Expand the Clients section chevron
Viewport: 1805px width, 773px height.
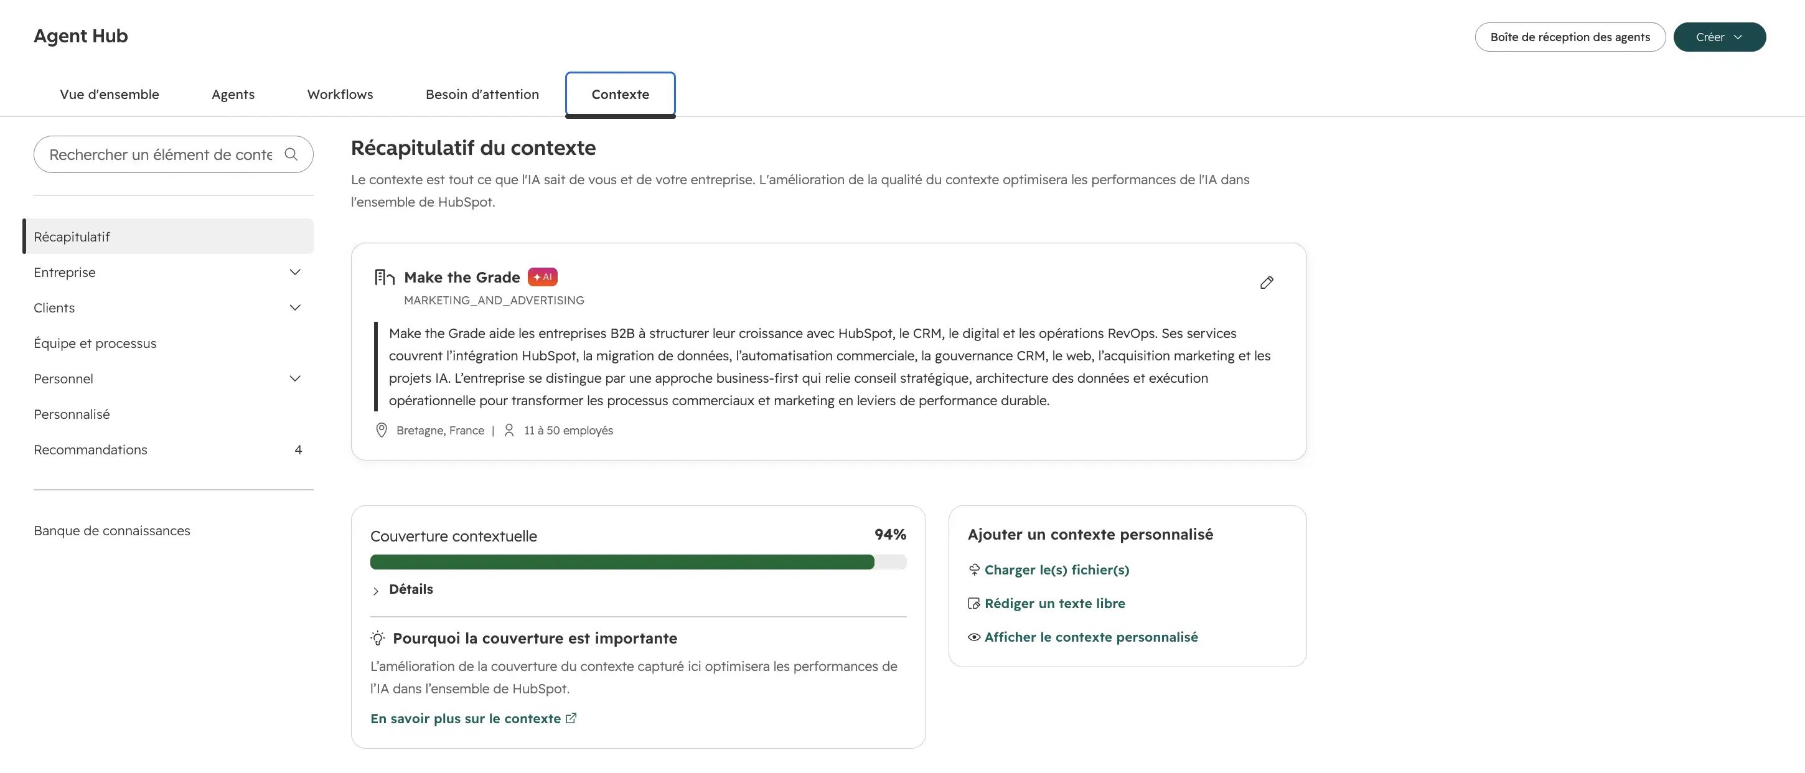(x=295, y=307)
